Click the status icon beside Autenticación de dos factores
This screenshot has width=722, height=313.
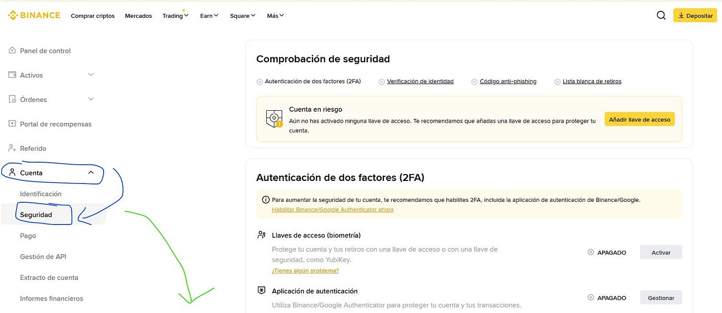click(259, 82)
